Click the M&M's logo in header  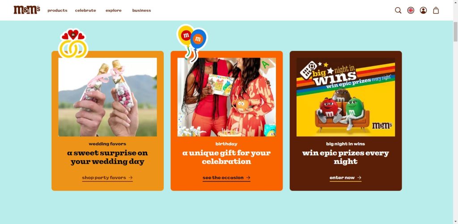27,10
